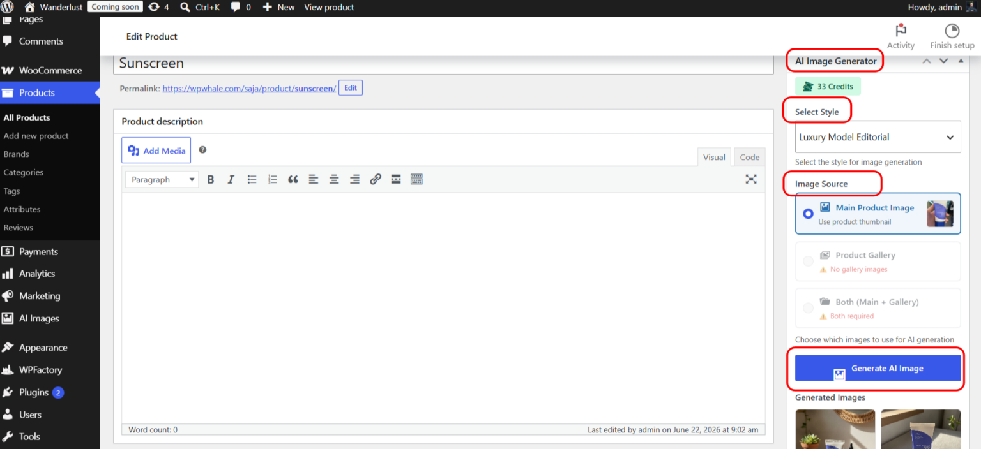The width and height of the screenshot is (981, 449).
Task: Select Both (Main + Gallery) radio option
Action: 808,308
